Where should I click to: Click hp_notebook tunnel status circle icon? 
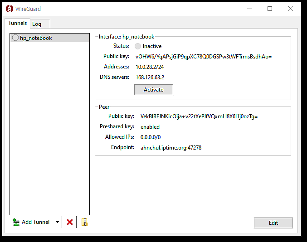point(15,38)
